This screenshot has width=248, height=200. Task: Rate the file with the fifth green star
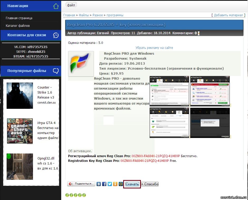pyautogui.click(x=84, y=195)
